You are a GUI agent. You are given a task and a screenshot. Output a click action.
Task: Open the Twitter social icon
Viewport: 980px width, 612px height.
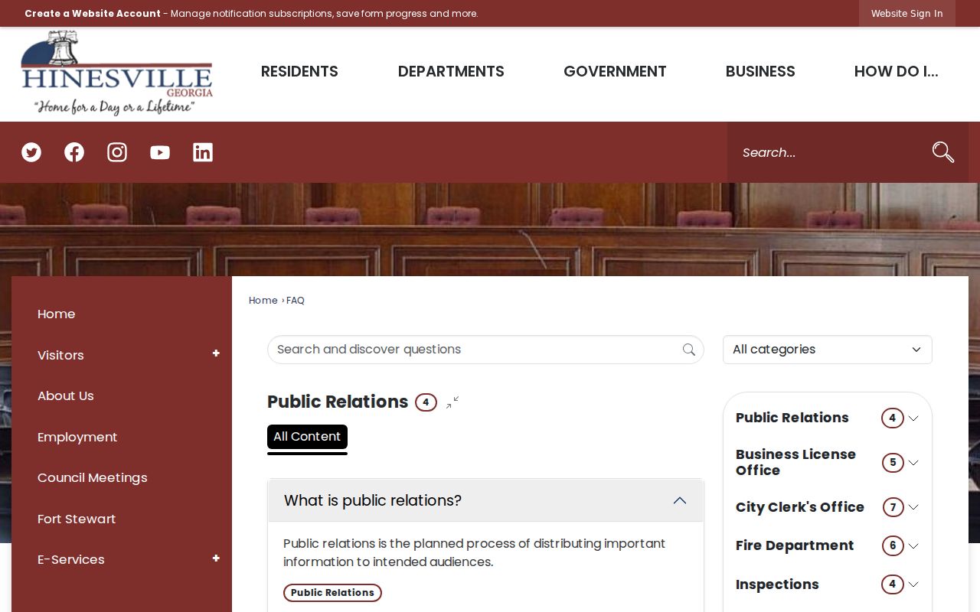(31, 152)
